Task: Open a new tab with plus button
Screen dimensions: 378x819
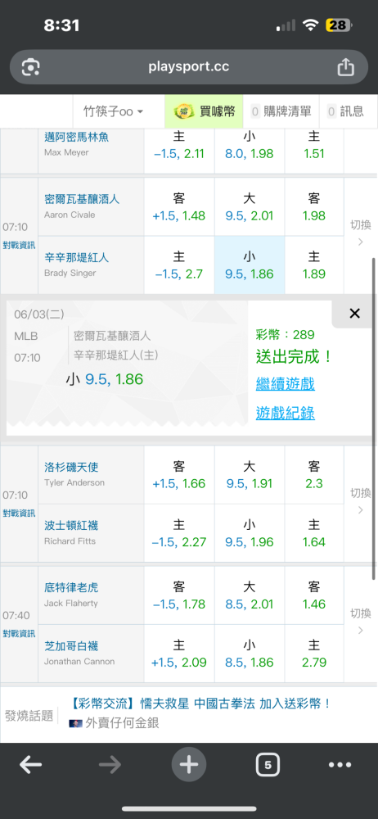Action: pos(189,765)
